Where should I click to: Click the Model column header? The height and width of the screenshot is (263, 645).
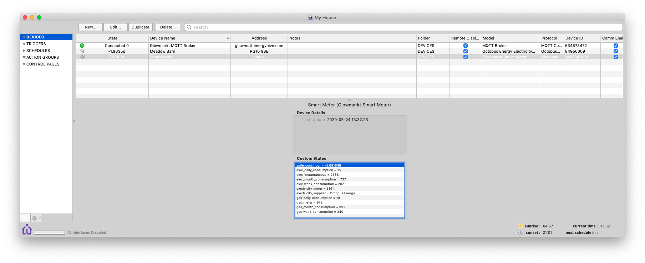(511, 38)
